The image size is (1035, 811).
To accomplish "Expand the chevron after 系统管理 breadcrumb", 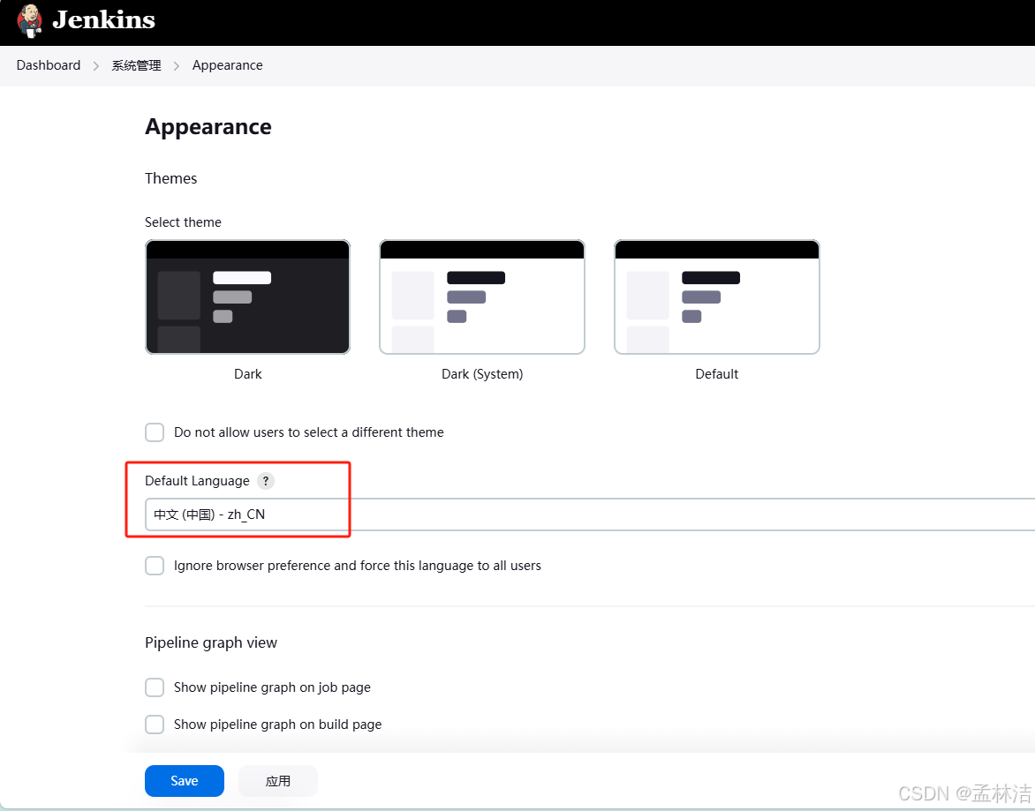I will (x=177, y=66).
